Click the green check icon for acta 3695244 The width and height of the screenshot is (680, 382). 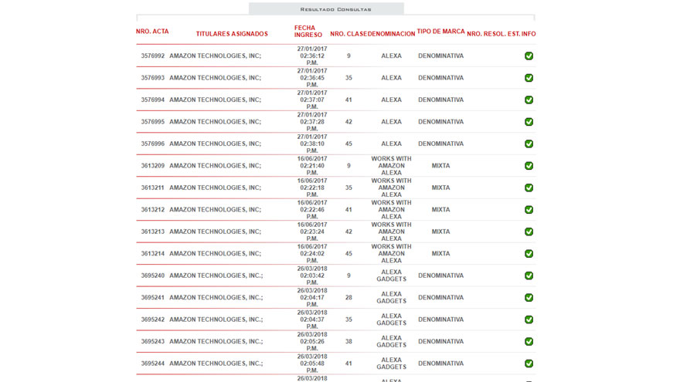pos(529,363)
